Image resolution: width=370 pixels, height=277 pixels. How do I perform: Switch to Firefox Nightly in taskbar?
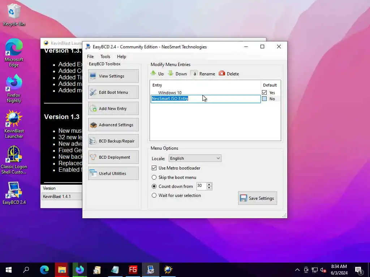pyautogui.click(x=79, y=270)
